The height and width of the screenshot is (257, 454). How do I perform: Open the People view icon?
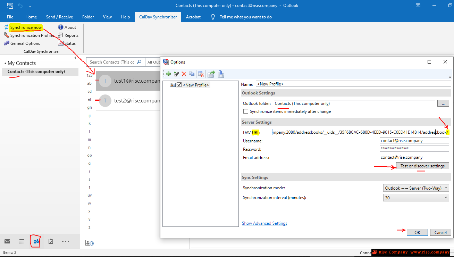tap(36, 241)
